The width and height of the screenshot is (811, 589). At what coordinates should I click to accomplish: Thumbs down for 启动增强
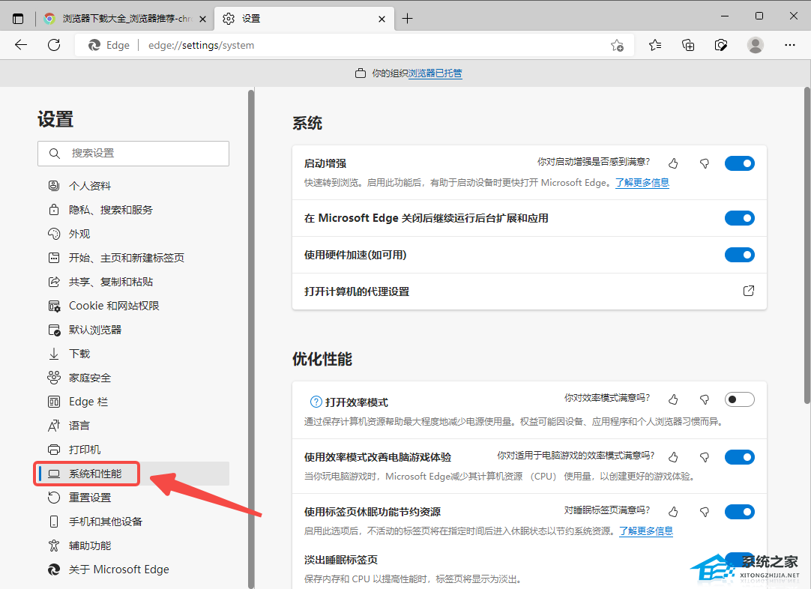(705, 163)
